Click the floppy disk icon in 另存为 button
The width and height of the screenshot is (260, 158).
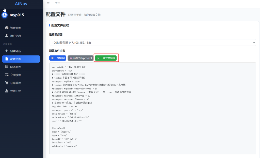pyautogui.click(x=71, y=58)
